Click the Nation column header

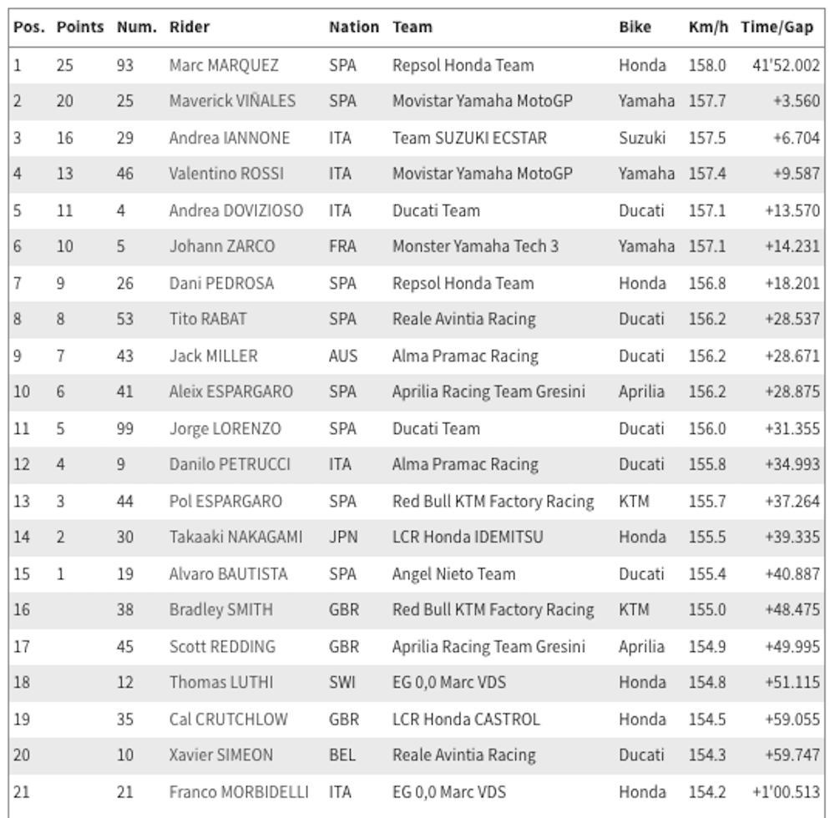pyautogui.click(x=354, y=28)
